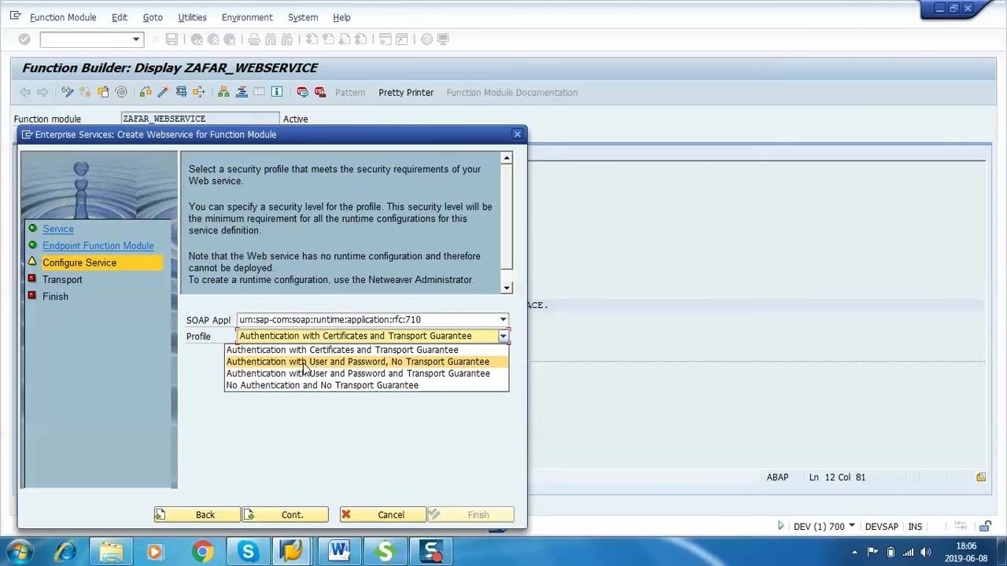Click the Back green arrow in standard toolbar
Image resolution: width=1007 pixels, height=566 pixels.
(x=197, y=39)
